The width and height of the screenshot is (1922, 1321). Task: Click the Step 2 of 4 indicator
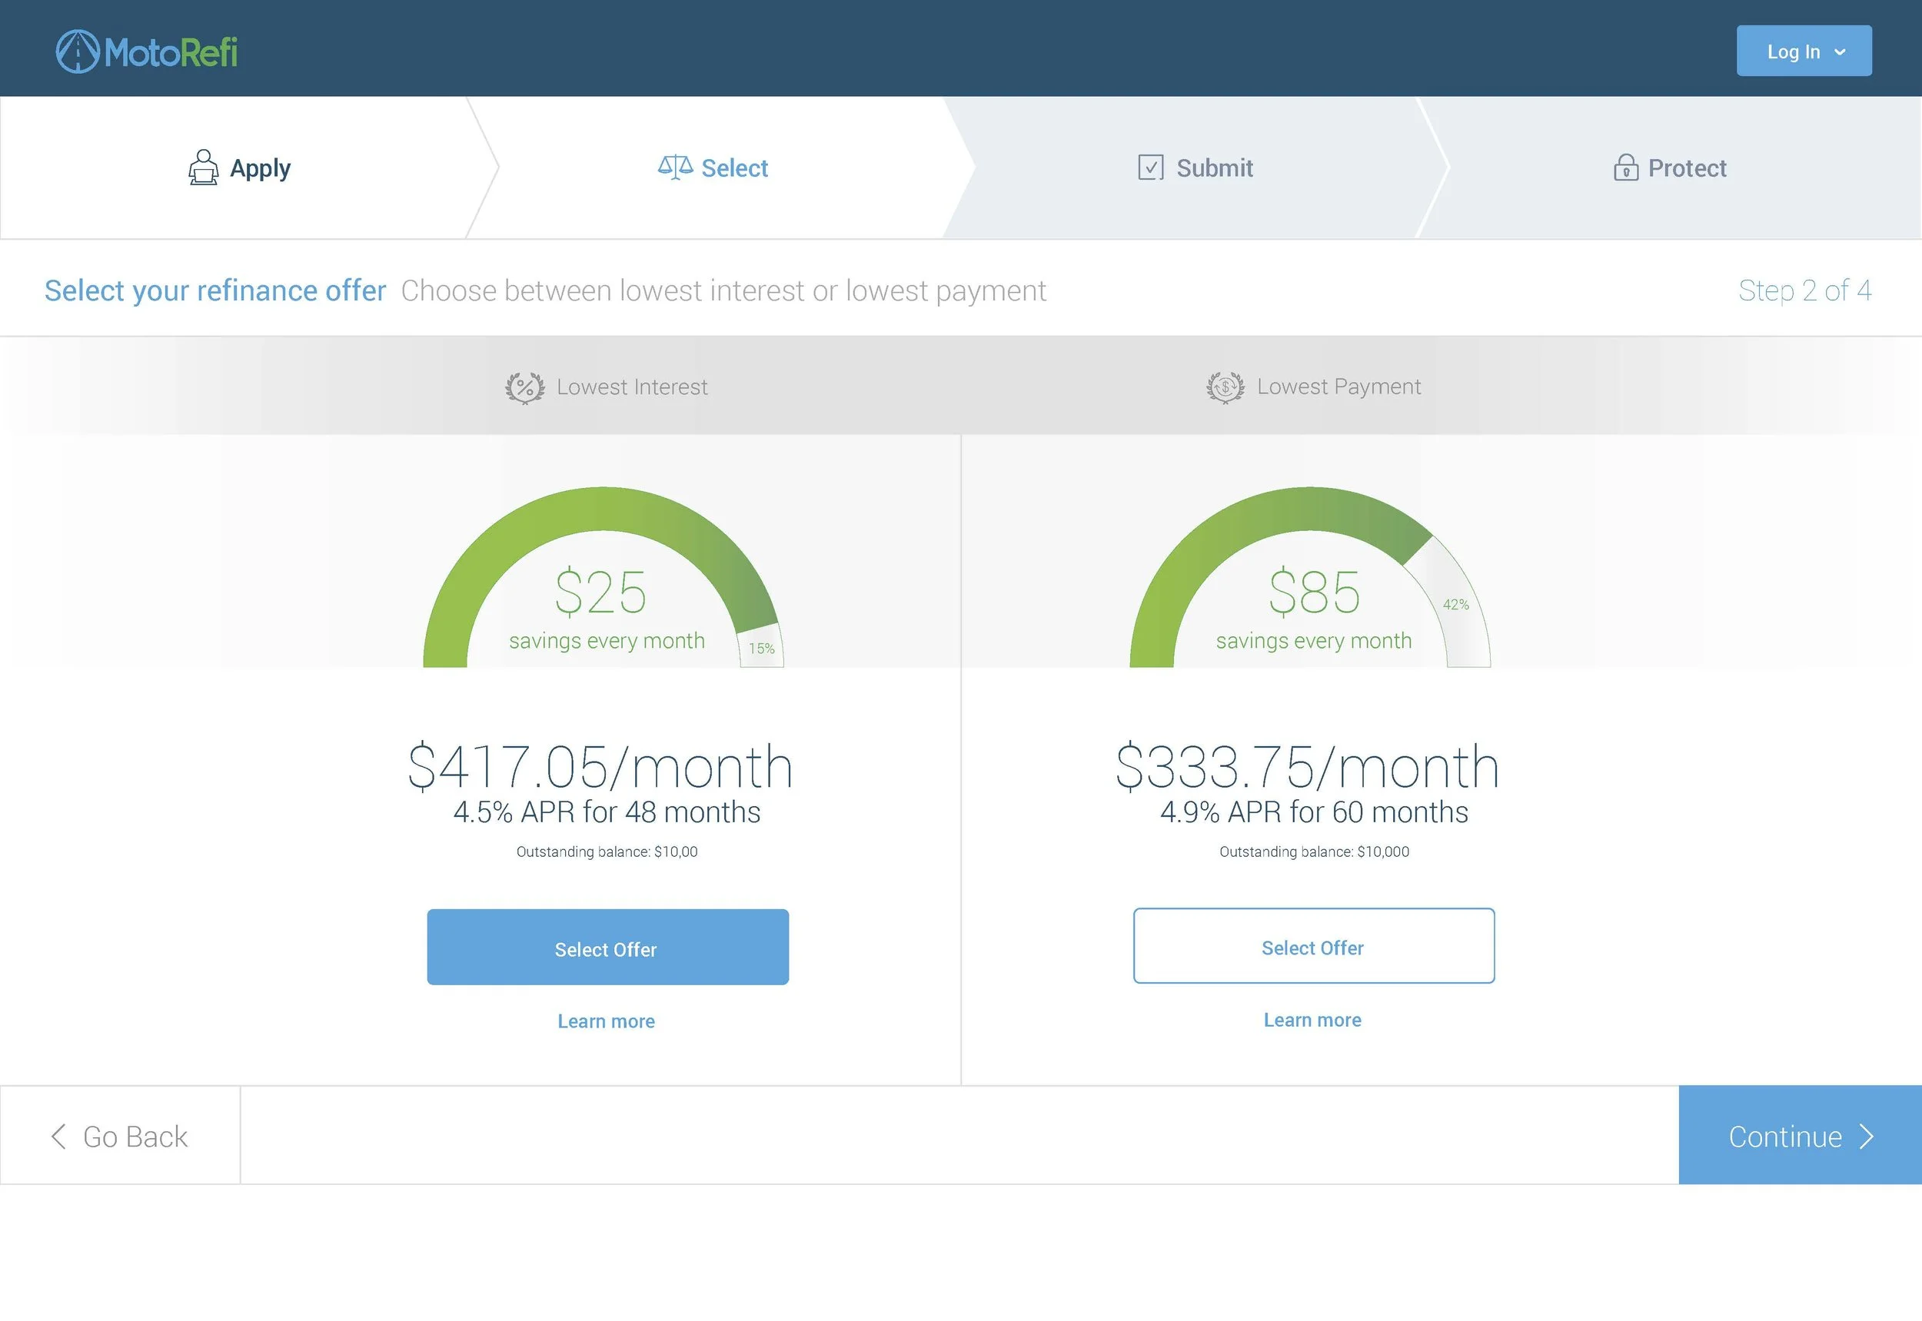pyautogui.click(x=1805, y=290)
